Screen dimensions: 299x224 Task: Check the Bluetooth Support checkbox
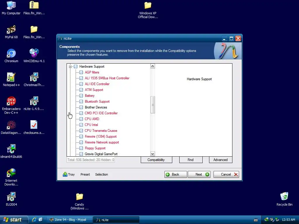[81, 101]
